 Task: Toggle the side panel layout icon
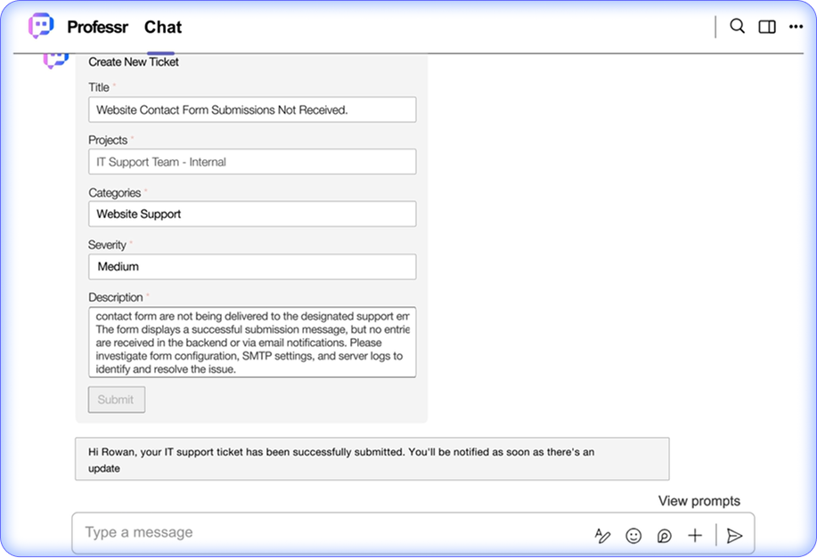tap(766, 27)
